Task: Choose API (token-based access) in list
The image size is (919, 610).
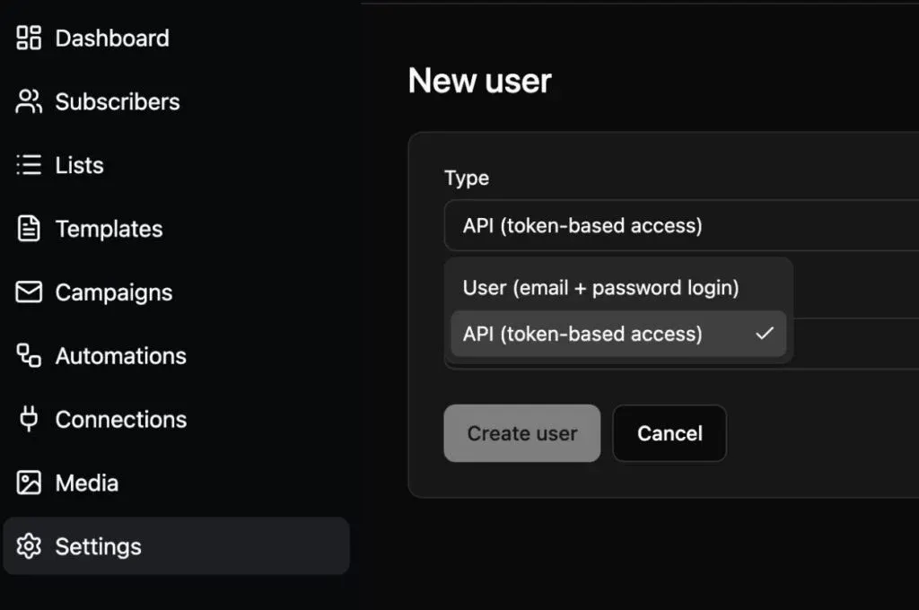Action: coord(618,334)
